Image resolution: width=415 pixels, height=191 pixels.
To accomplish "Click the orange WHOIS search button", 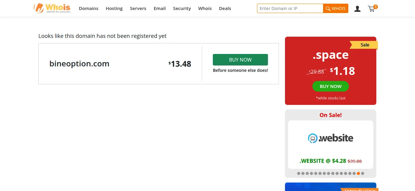I will (336, 8).
